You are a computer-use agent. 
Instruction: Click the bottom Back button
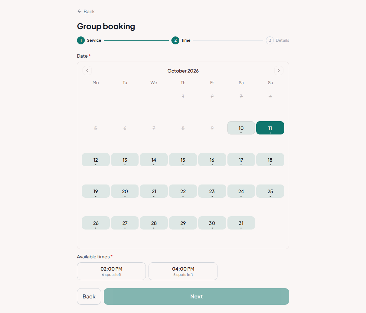click(x=89, y=296)
